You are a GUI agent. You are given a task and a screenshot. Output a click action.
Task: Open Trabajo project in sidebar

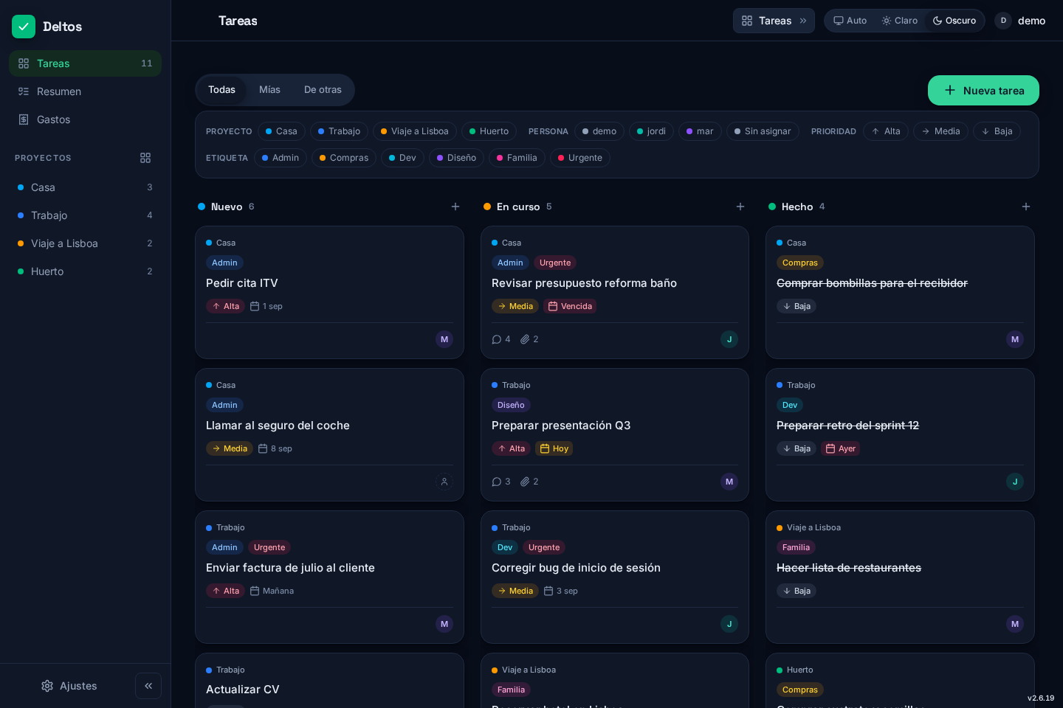(x=85, y=215)
